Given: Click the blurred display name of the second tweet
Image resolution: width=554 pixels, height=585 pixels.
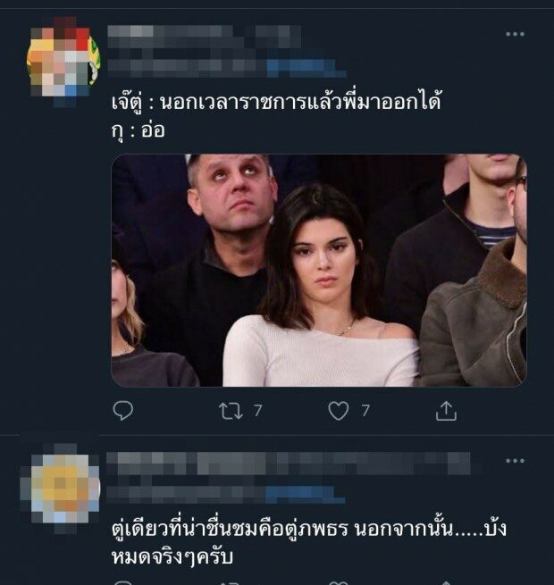Looking at the screenshot, I should coord(289,464).
